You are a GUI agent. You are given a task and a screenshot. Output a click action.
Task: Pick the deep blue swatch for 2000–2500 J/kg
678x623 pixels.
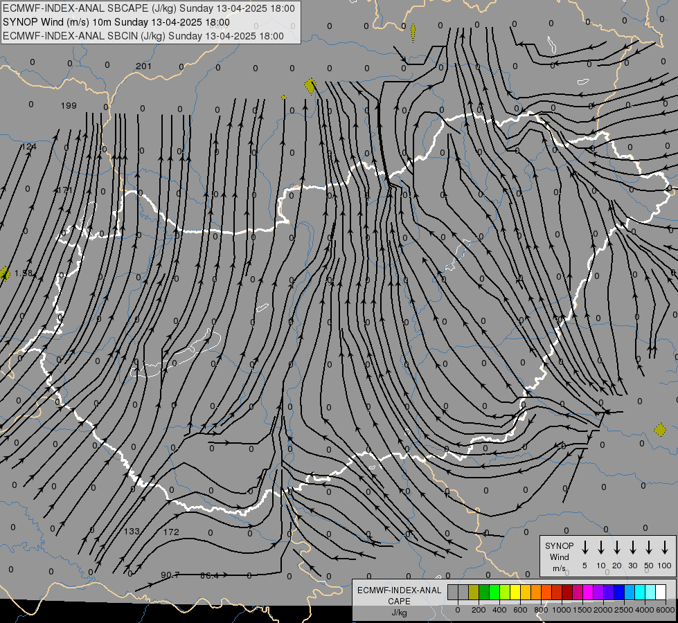click(618, 592)
